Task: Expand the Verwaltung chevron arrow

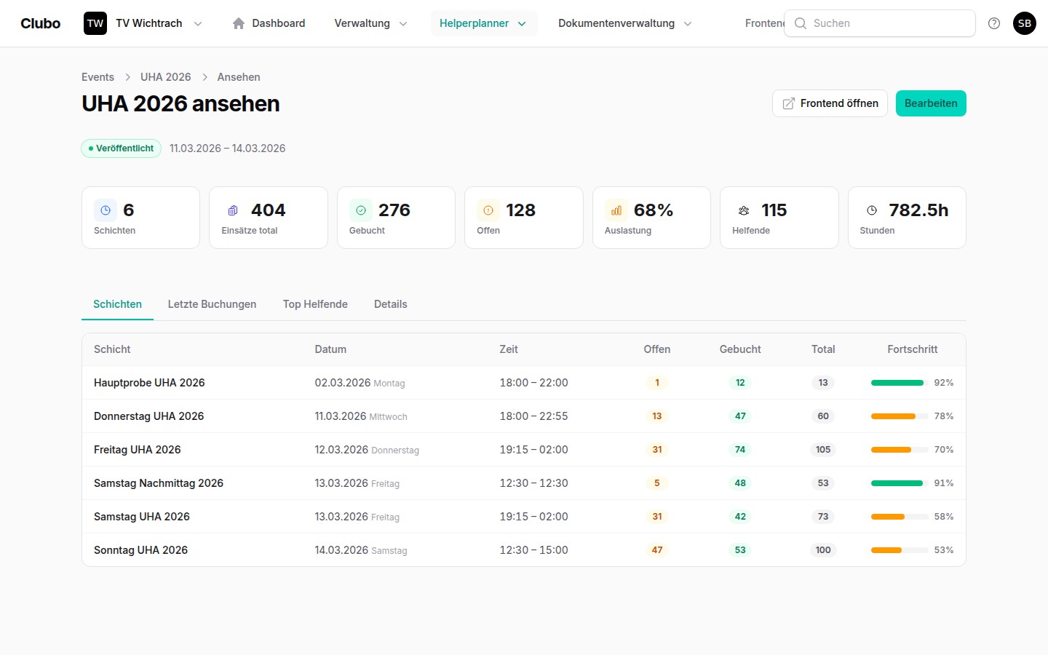Action: [403, 23]
